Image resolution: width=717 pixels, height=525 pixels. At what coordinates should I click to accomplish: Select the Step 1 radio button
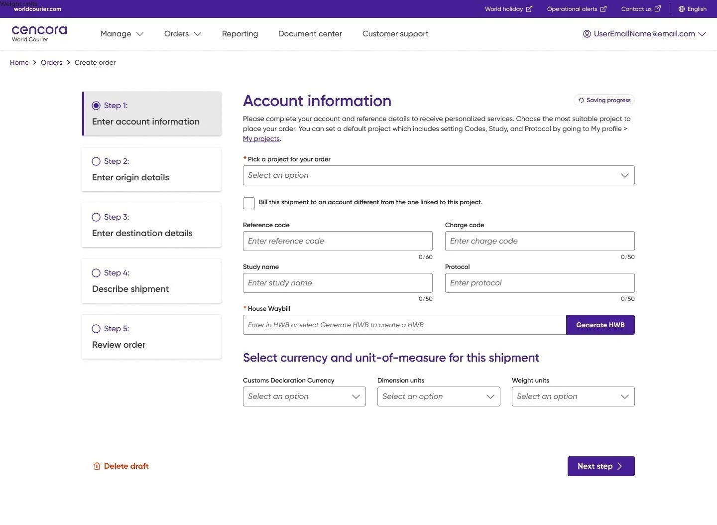pyautogui.click(x=96, y=106)
